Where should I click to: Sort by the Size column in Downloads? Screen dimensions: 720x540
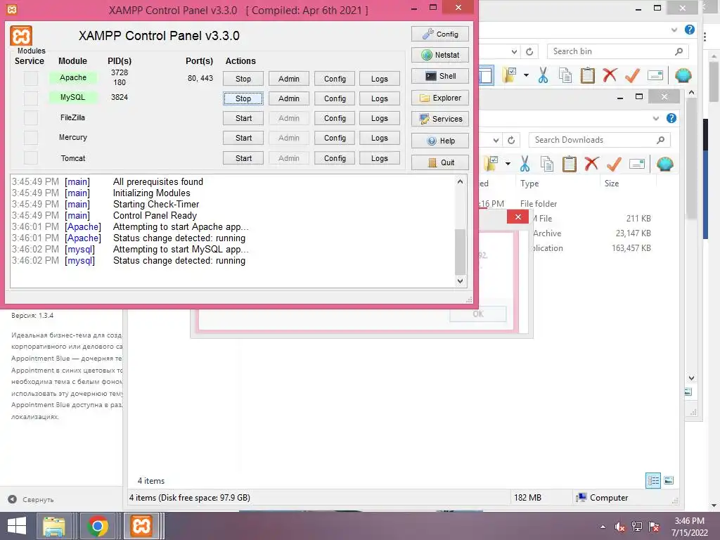point(612,184)
